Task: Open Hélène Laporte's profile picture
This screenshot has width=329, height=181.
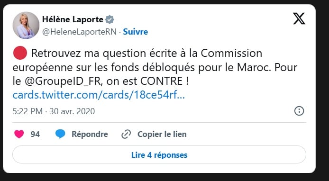Action: click(26, 25)
